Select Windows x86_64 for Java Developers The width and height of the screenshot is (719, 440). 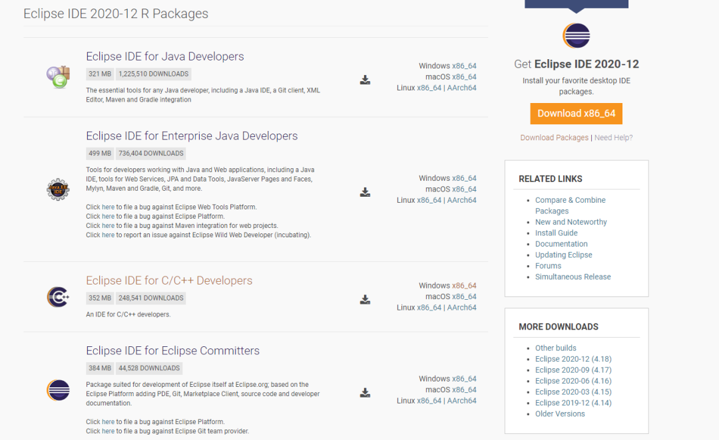click(x=464, y=66)
